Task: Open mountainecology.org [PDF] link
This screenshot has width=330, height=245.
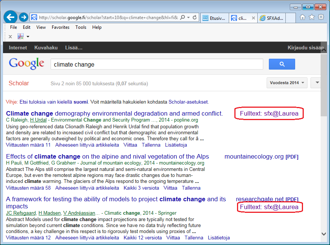Action: [x=261, y=157]
